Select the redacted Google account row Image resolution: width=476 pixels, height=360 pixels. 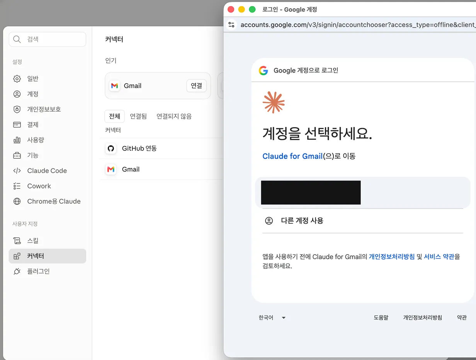pos(362,192)
